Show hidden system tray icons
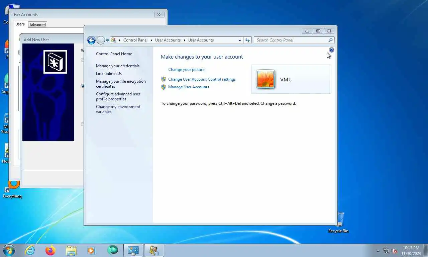Screen dimensions: 428x257 [x=378, y=251]
